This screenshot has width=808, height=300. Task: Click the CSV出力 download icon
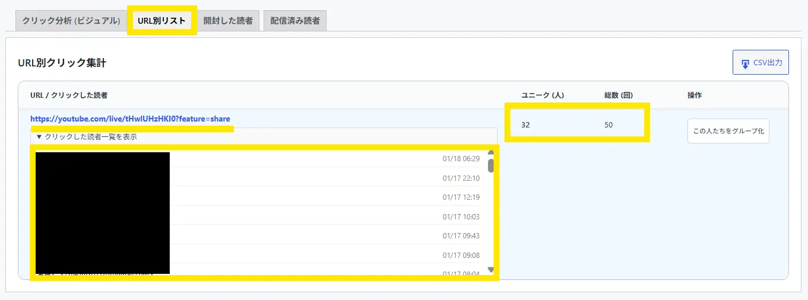click(745, 63)
